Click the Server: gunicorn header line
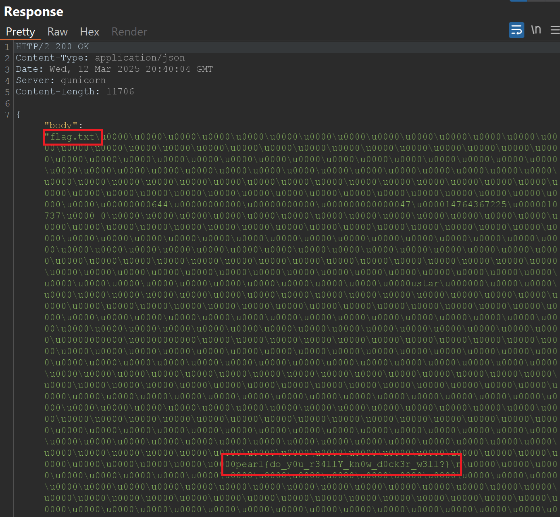Image resolution: width=560 pixels, height=517 pixels. click(x=60, y=81)
